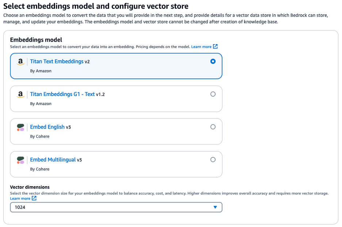Click the external link icon after Learn more
The width and height of the screenshot is (342, 227).
coord(215,46)
